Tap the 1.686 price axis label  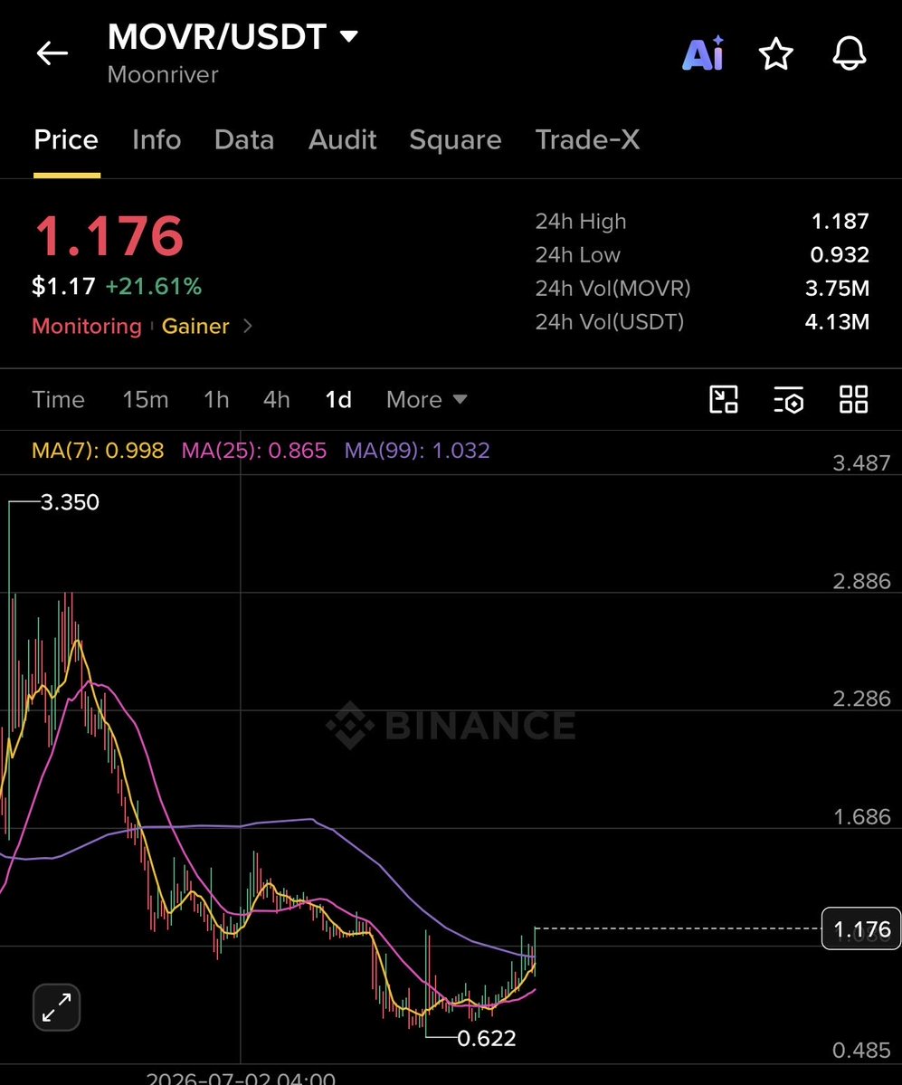[x=861, y=816]
